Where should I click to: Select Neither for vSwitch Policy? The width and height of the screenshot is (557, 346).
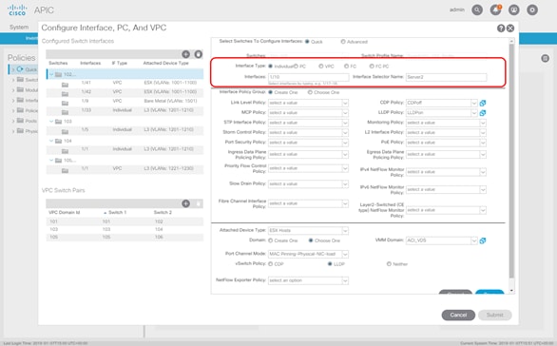coord(389,264)
